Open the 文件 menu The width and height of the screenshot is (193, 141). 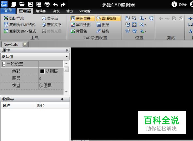(x=8, y=11)
